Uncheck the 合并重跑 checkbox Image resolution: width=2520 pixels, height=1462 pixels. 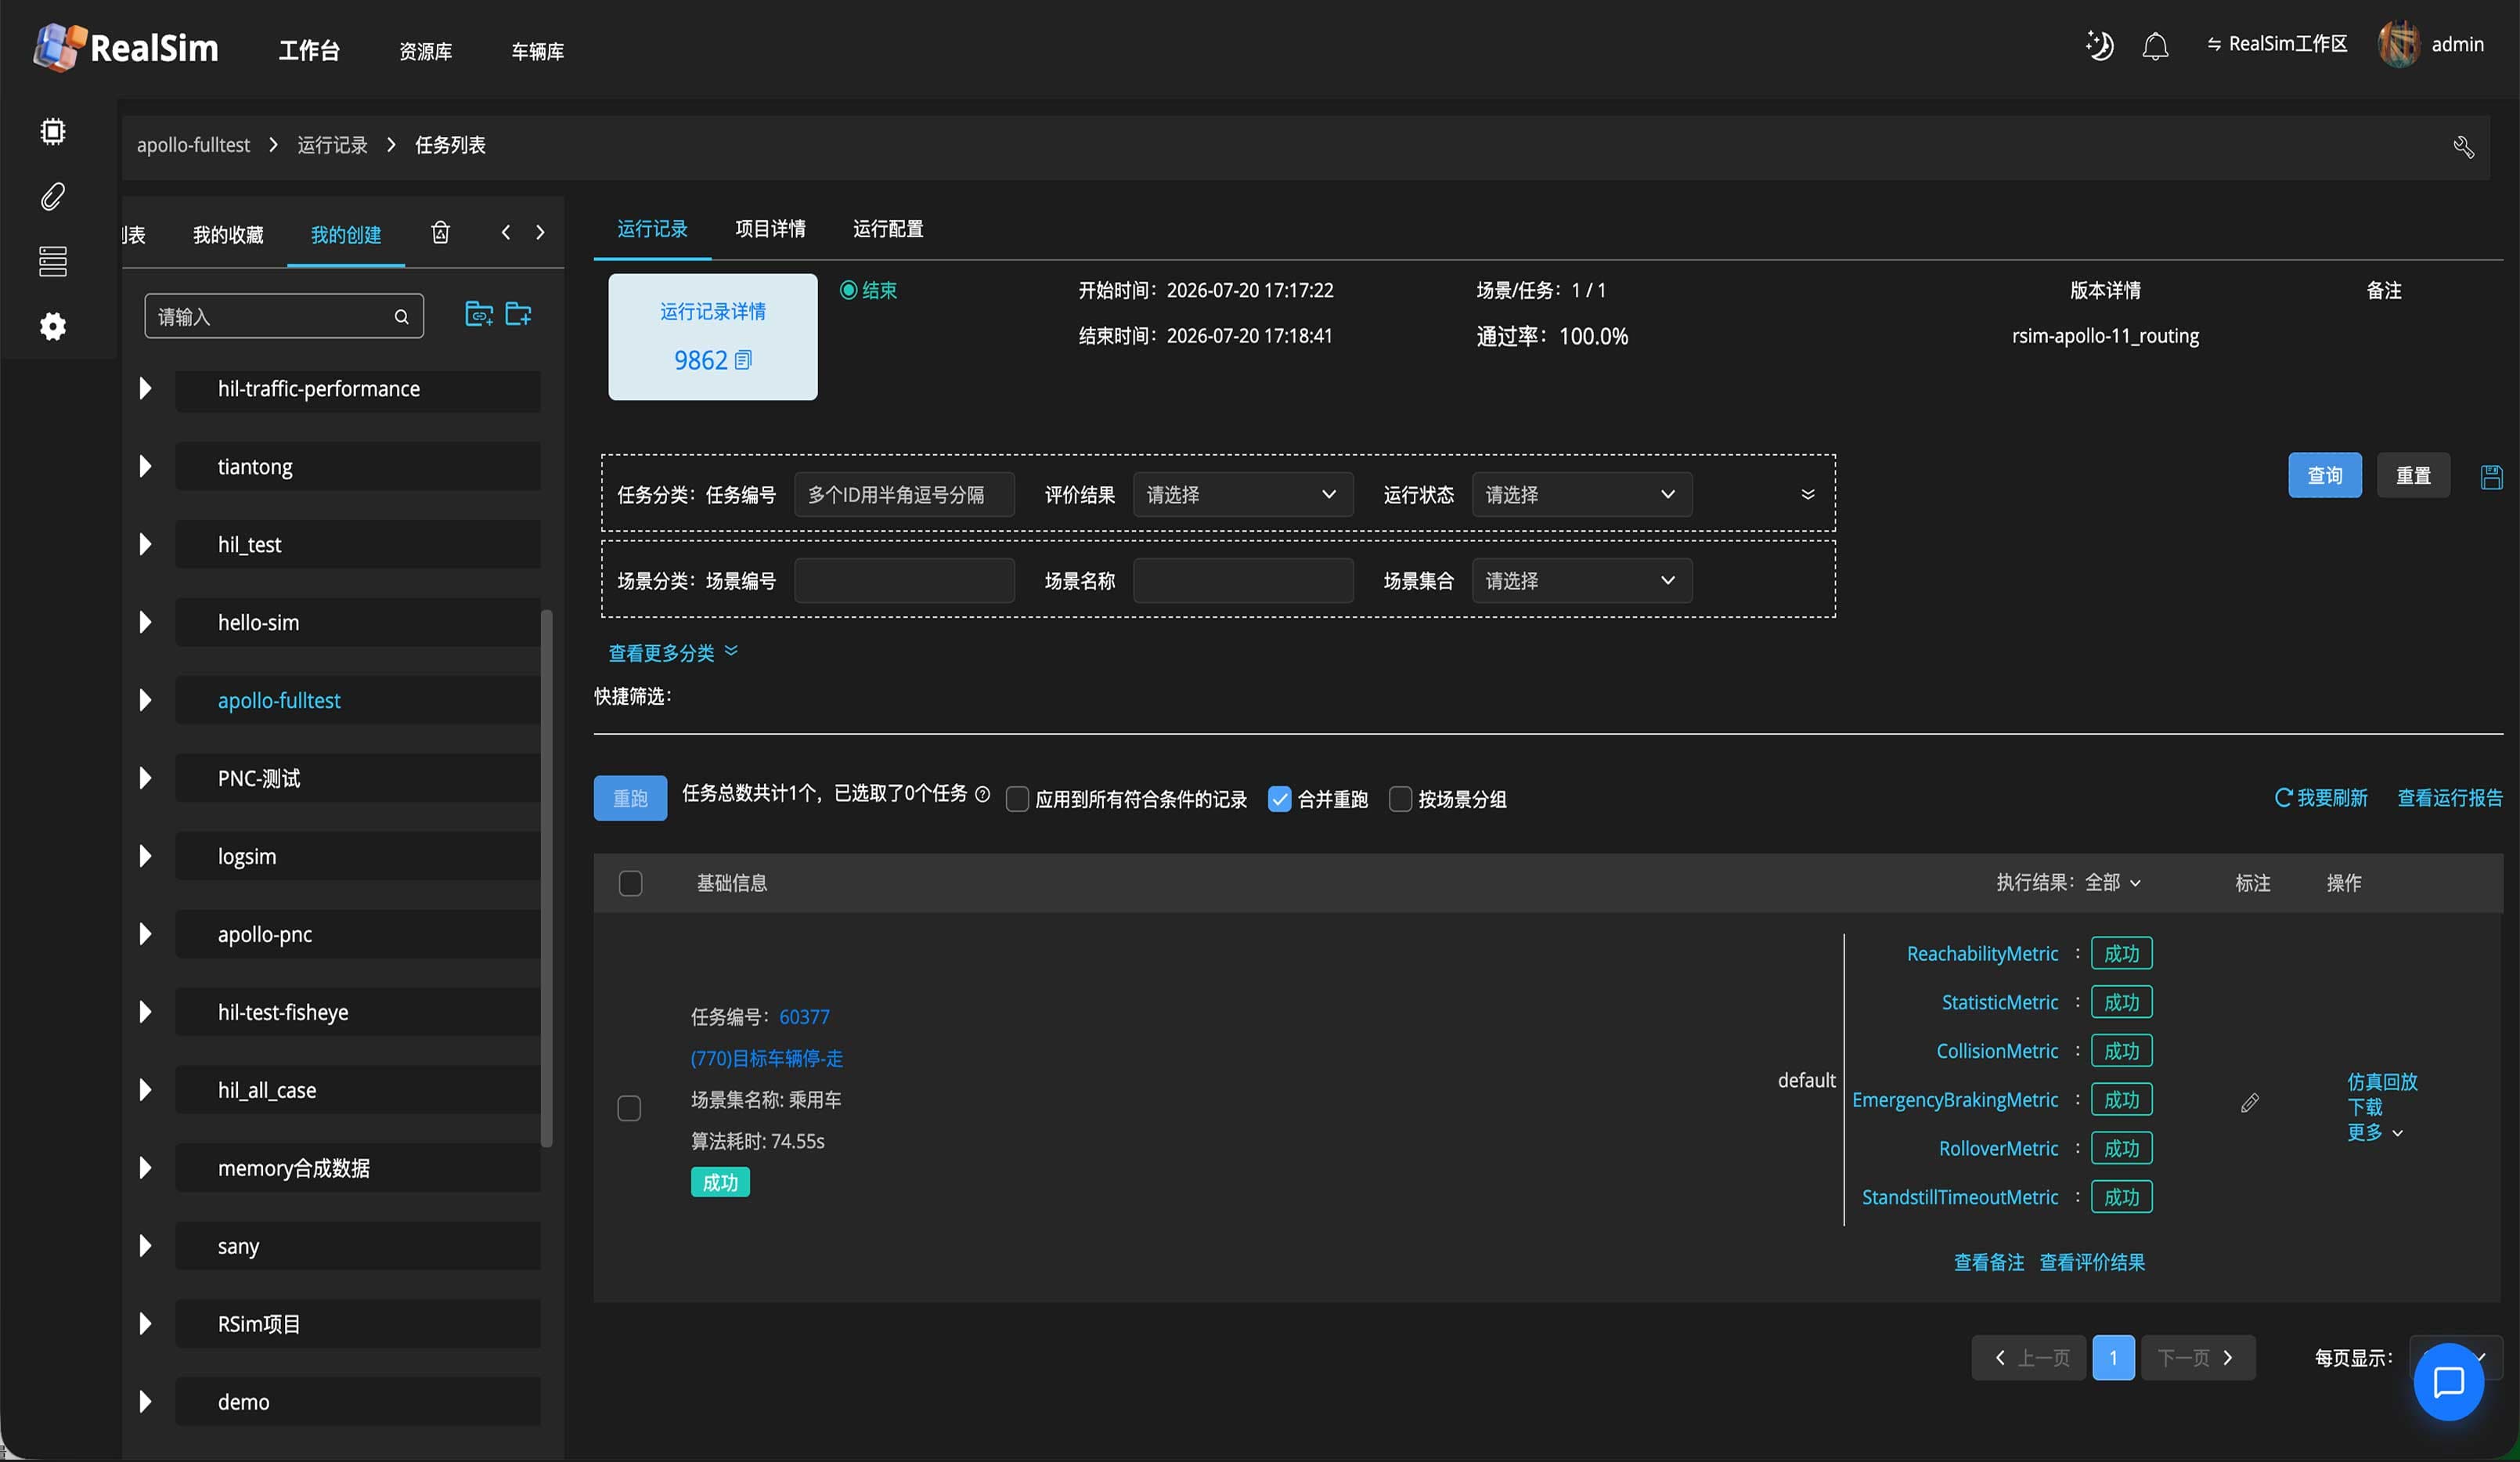(1279, 799)
